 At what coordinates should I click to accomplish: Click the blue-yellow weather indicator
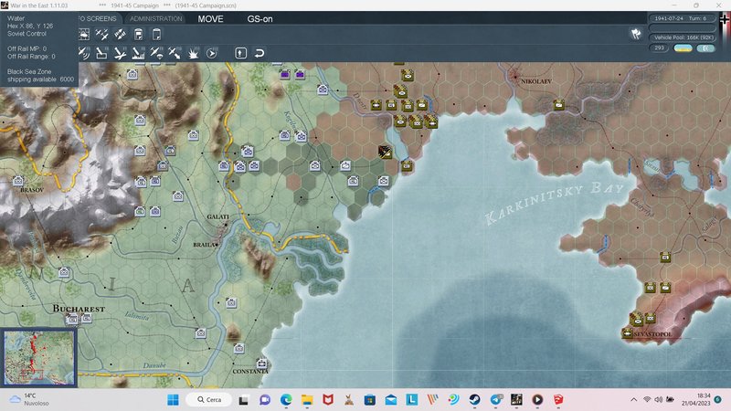tap(683, 48)
